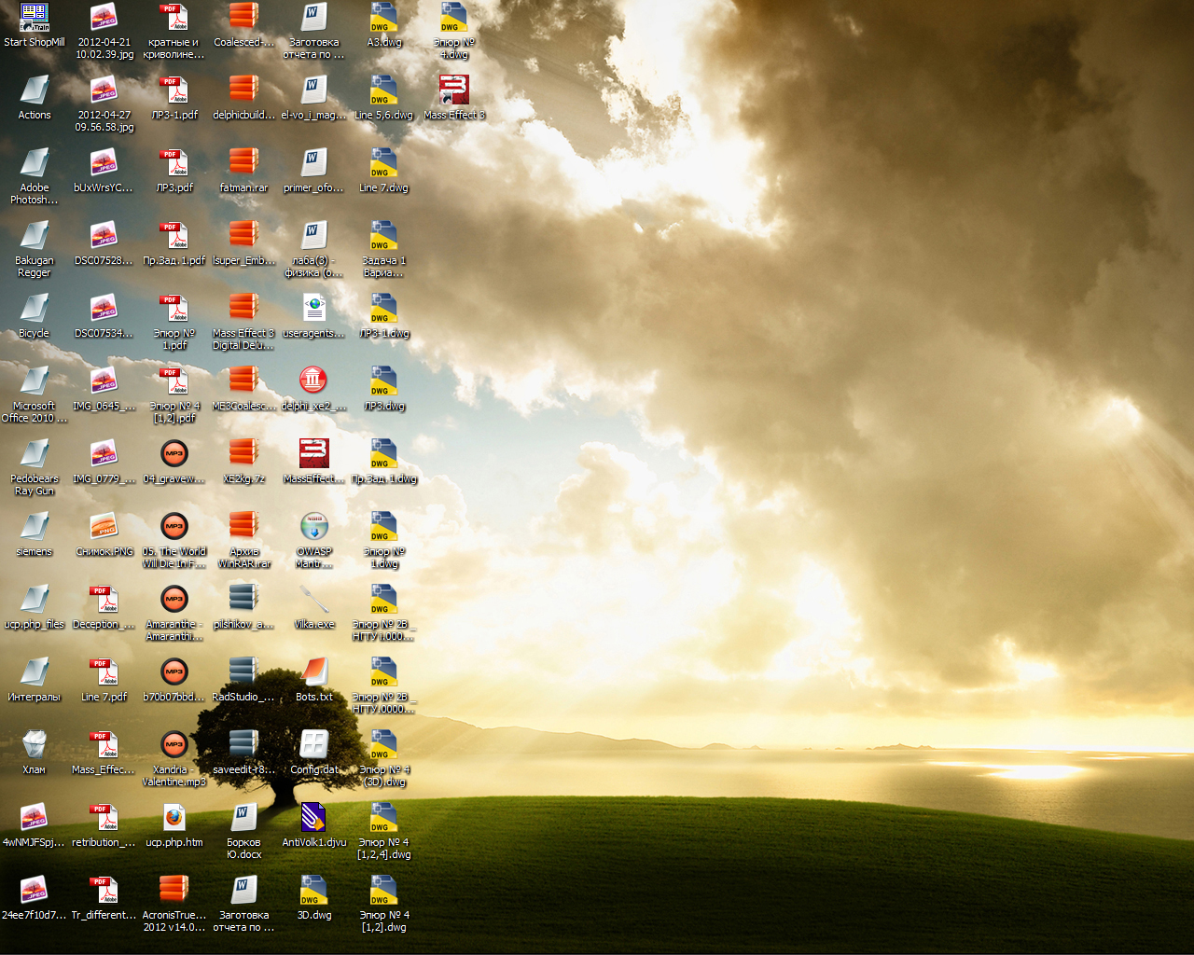Click the IMG_0779 JPEG file

[104, 462]
